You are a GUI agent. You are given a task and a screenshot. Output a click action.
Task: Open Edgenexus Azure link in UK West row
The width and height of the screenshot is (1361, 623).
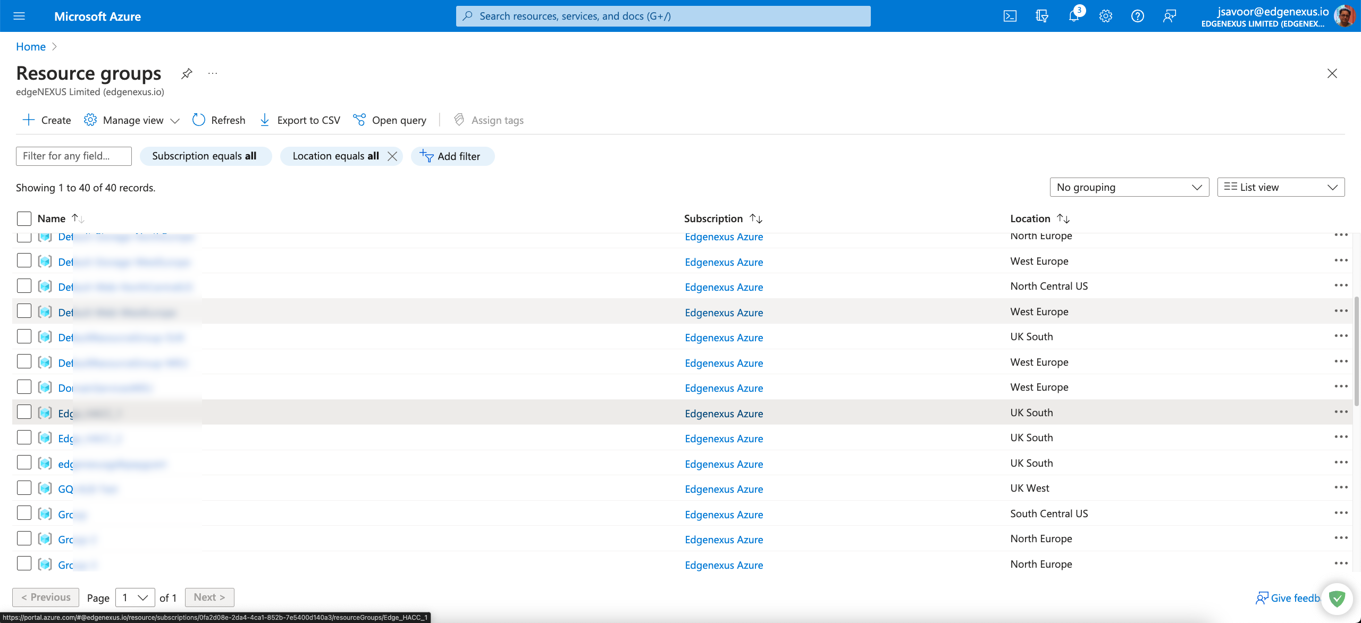pos(724,489)
